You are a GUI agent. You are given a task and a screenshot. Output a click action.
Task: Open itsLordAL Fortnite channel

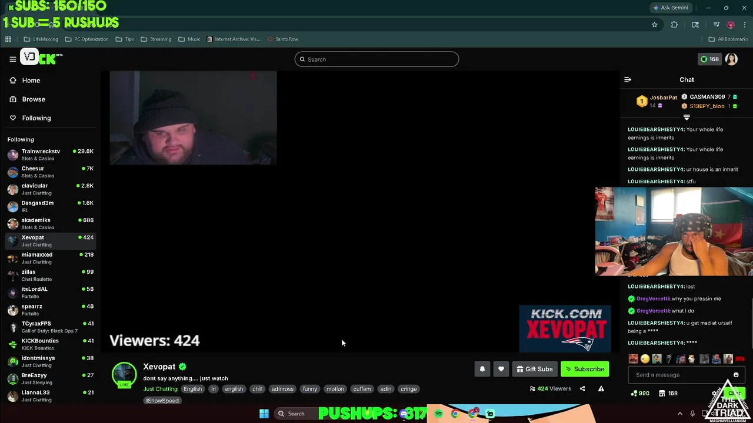(50, 293)
